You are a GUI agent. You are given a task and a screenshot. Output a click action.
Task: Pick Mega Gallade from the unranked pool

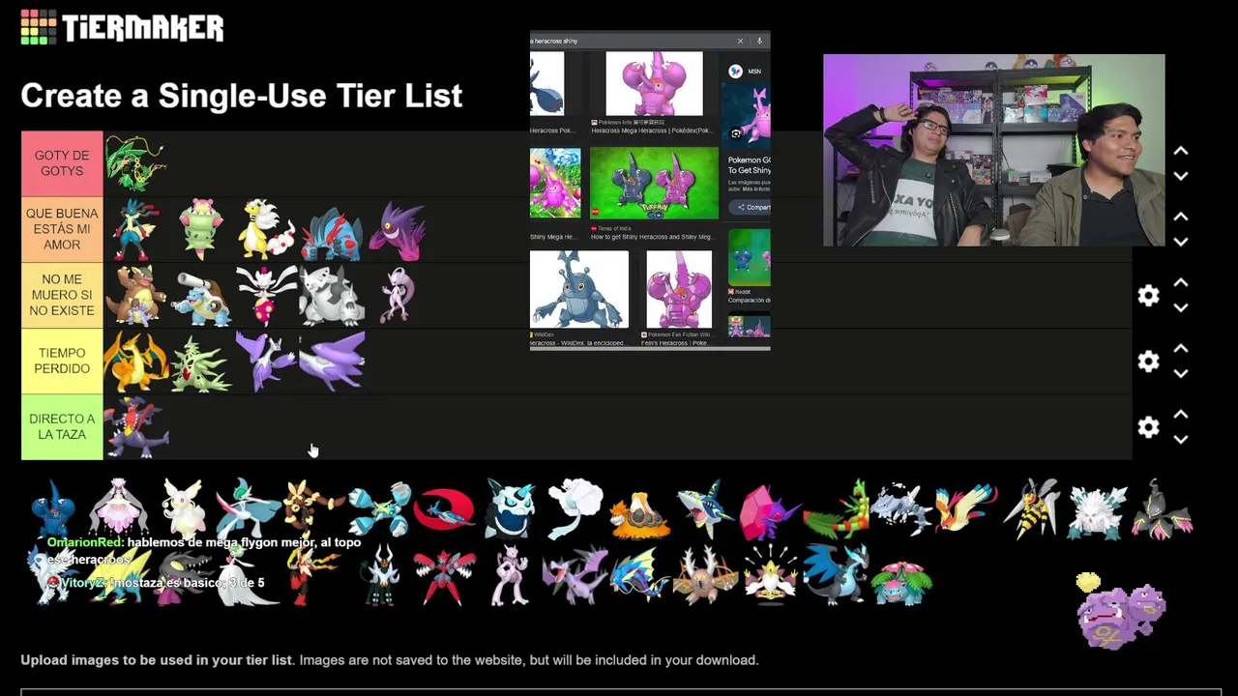248,507
